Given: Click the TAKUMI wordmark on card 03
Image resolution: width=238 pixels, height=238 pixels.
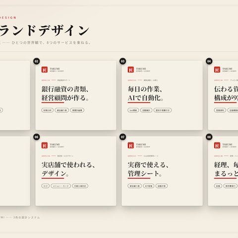Looking at the screenshot, I should click(141, 68).
